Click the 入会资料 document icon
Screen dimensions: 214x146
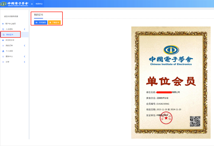[x=3, y=29]
